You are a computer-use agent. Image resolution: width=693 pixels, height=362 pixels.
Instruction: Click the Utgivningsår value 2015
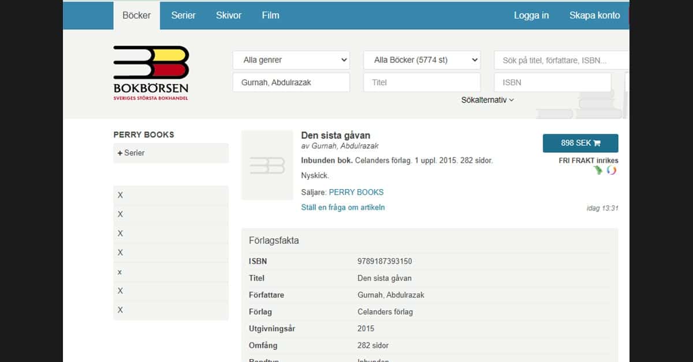point(366,329)
